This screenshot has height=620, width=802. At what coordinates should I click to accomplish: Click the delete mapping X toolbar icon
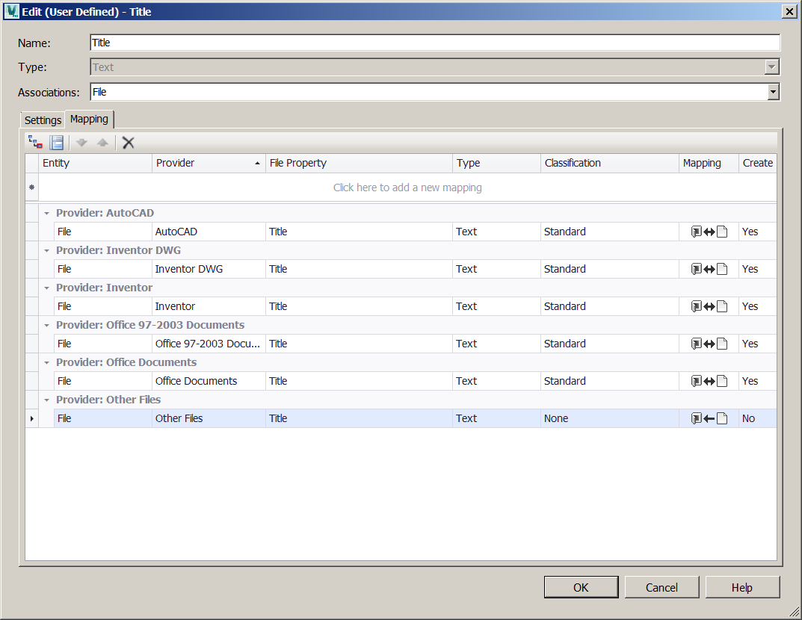point(128,142)
